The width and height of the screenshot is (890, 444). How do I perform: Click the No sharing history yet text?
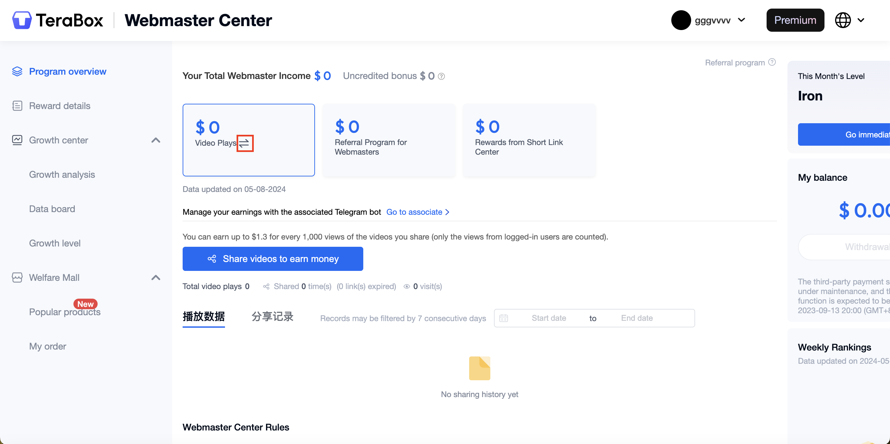point(479,394)
